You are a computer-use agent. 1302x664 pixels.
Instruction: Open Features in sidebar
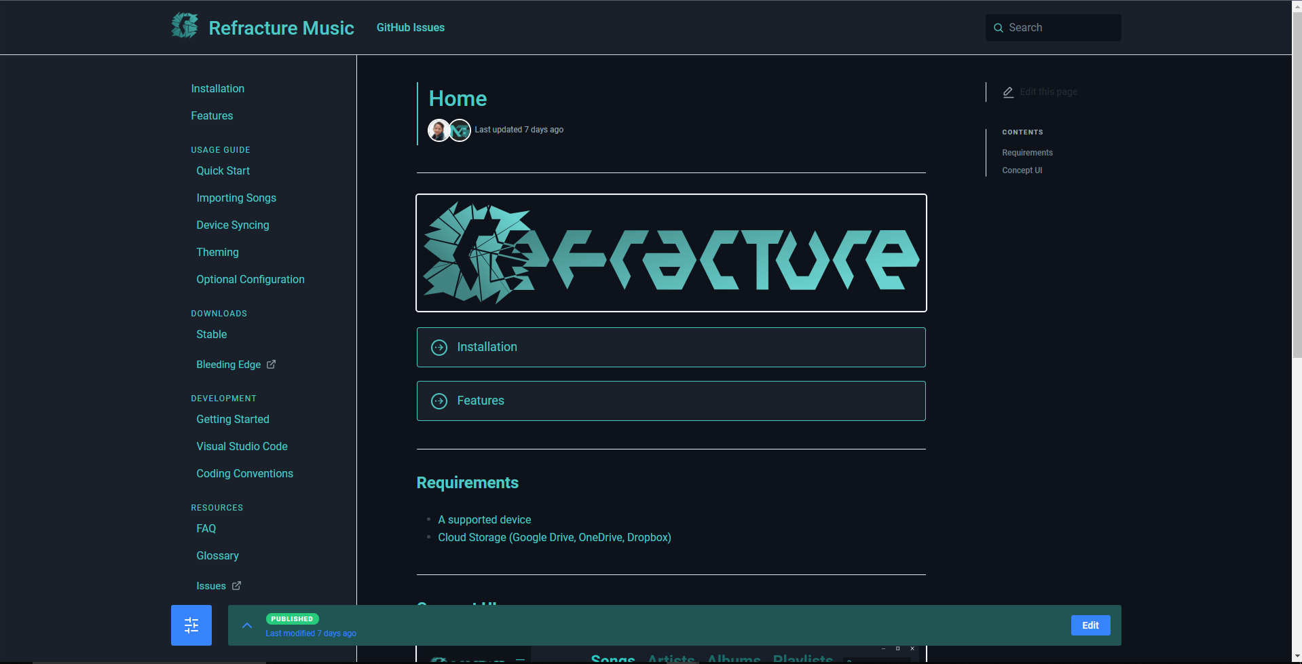(x=212, y=116)
